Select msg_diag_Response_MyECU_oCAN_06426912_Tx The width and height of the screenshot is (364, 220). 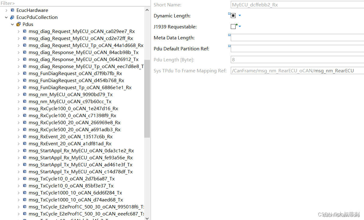[x=84, y=60]
